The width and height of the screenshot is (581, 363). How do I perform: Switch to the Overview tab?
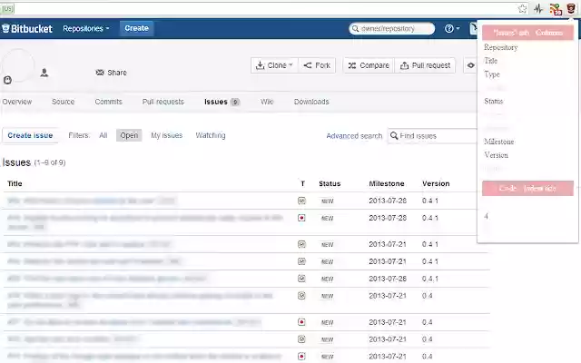click(x=17, y=102)
